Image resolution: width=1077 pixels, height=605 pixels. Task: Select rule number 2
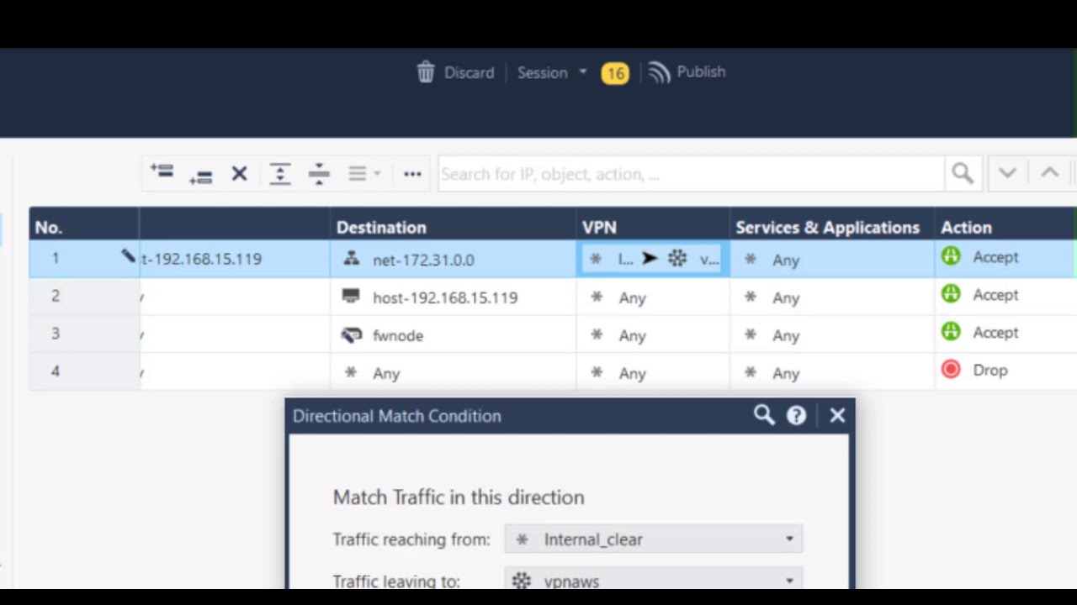coord(56,295)
